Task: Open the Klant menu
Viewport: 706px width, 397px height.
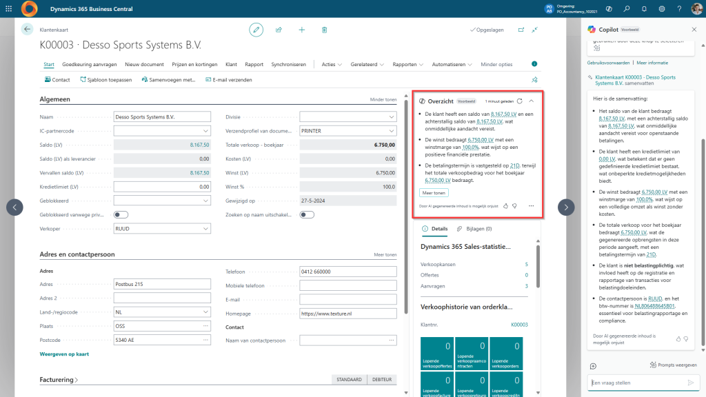Action: pos(231,64)
